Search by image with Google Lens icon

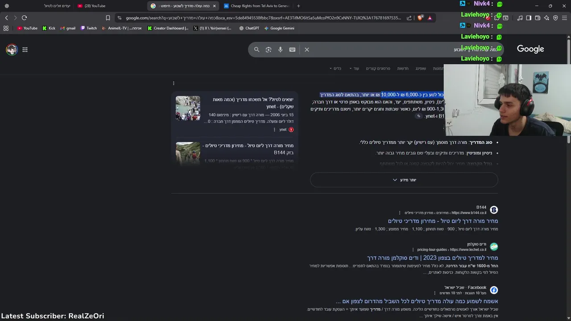[x=269, y=49]
